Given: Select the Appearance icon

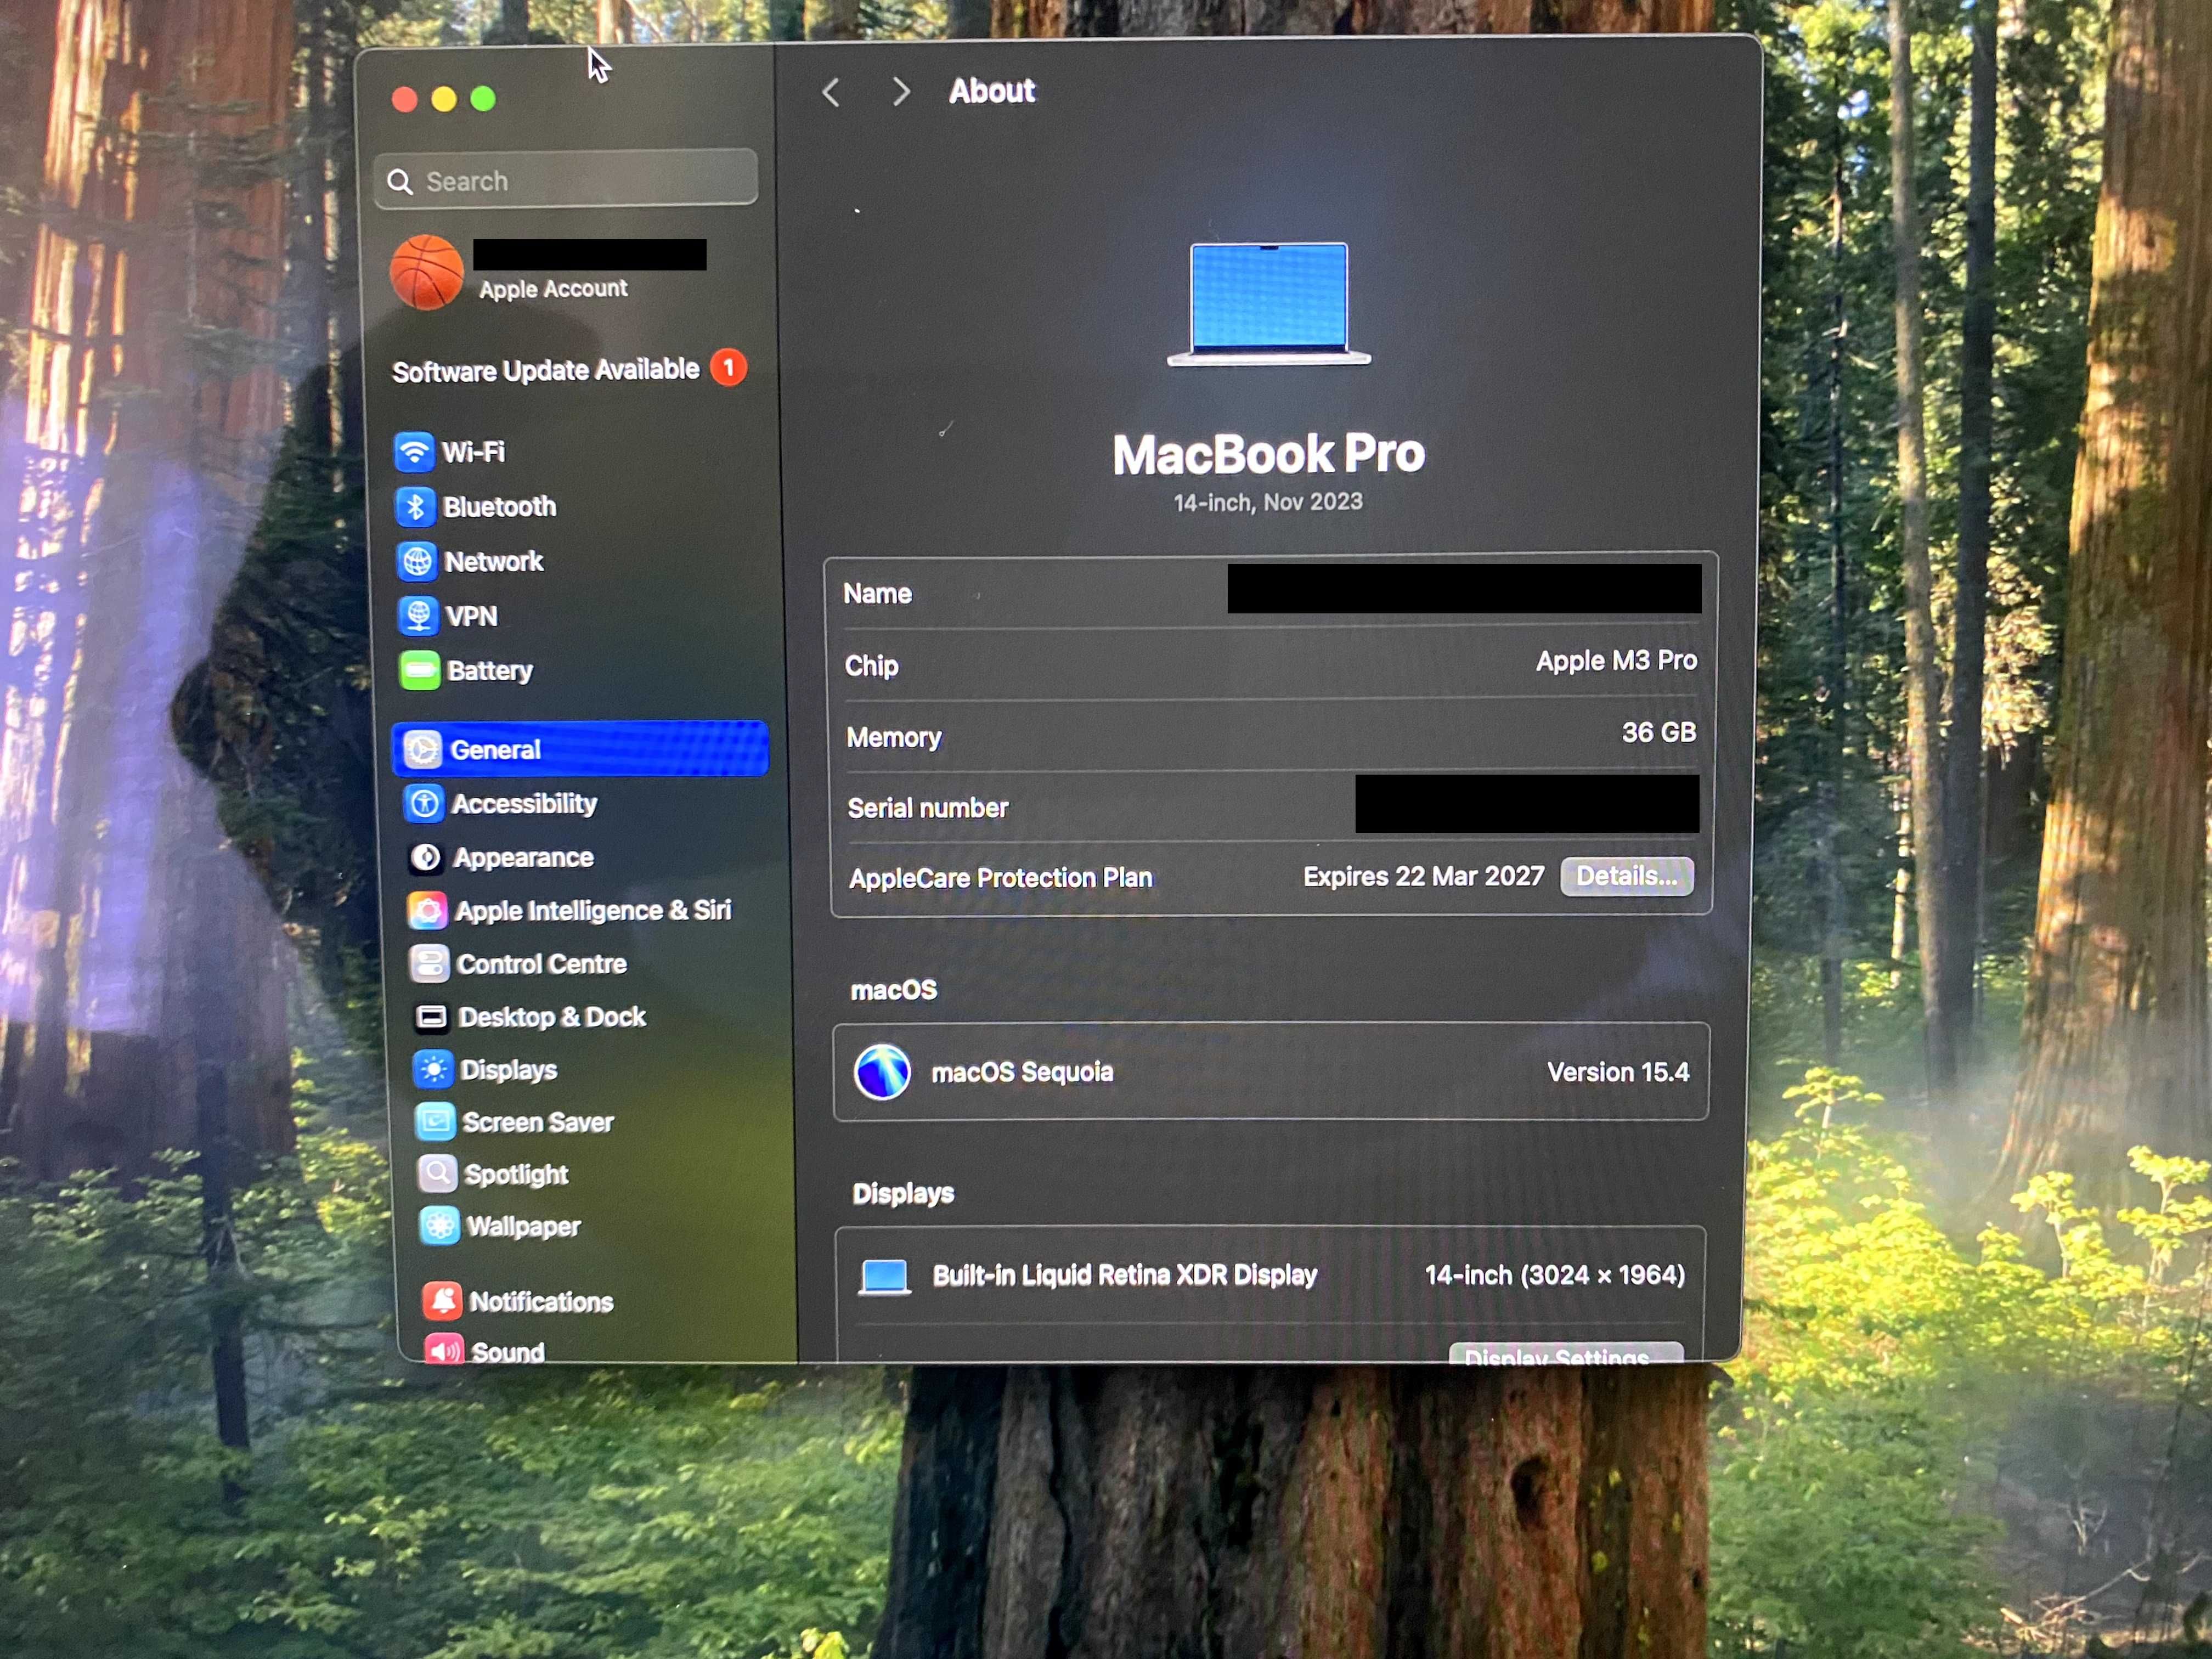Looking at the screenshot, I should pos(426,857).
